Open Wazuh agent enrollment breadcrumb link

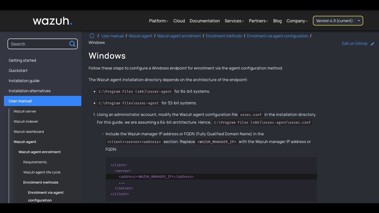click(x=179, y=36)
